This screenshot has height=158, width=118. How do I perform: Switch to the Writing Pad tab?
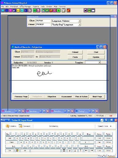click(102, 156)
